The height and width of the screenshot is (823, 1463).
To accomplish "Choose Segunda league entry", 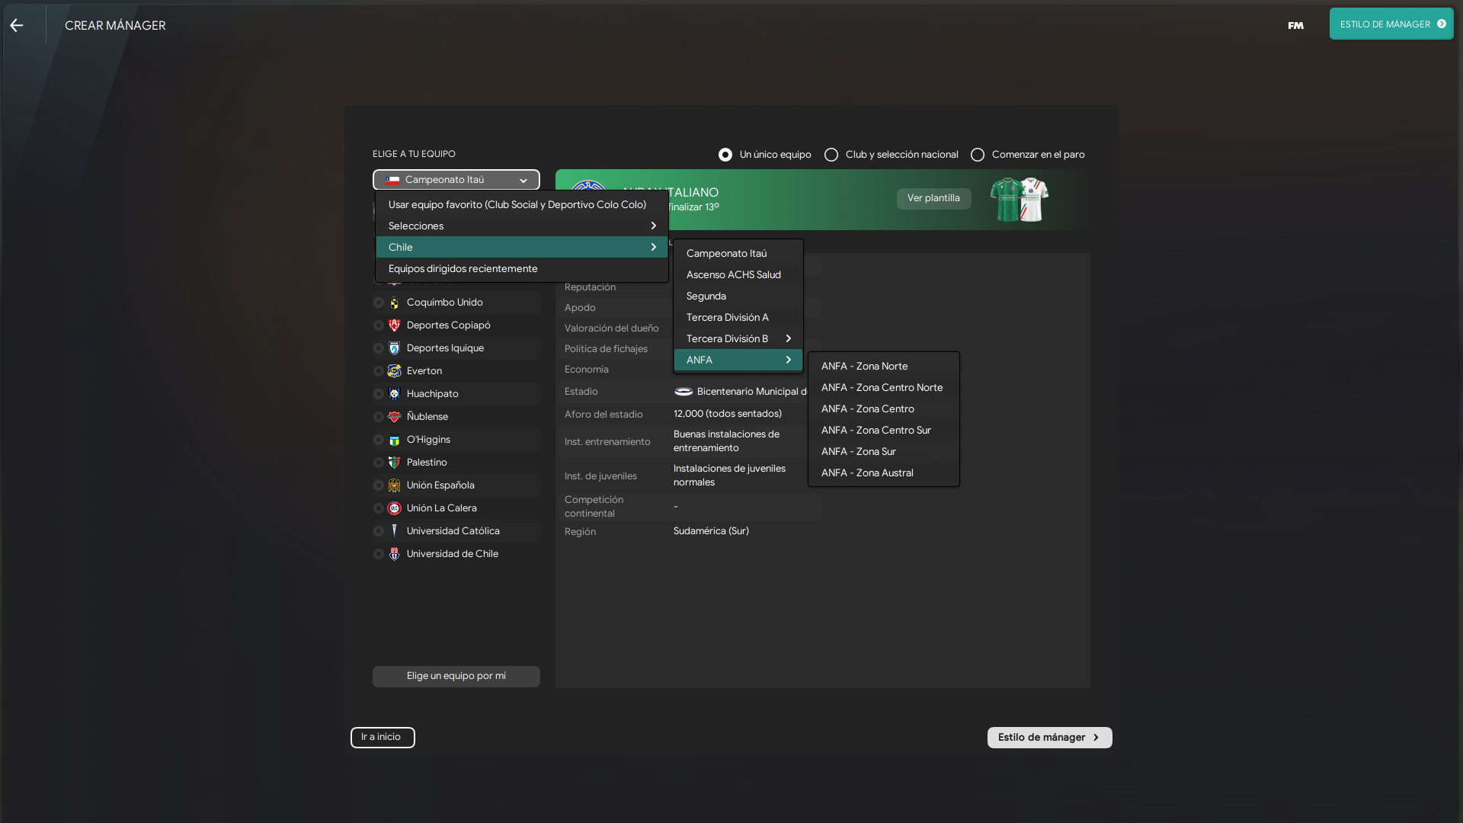I will coord(738,296).
